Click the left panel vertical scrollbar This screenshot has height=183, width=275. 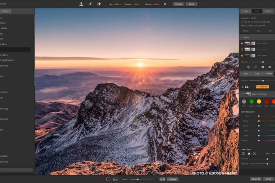pos(34,51)
